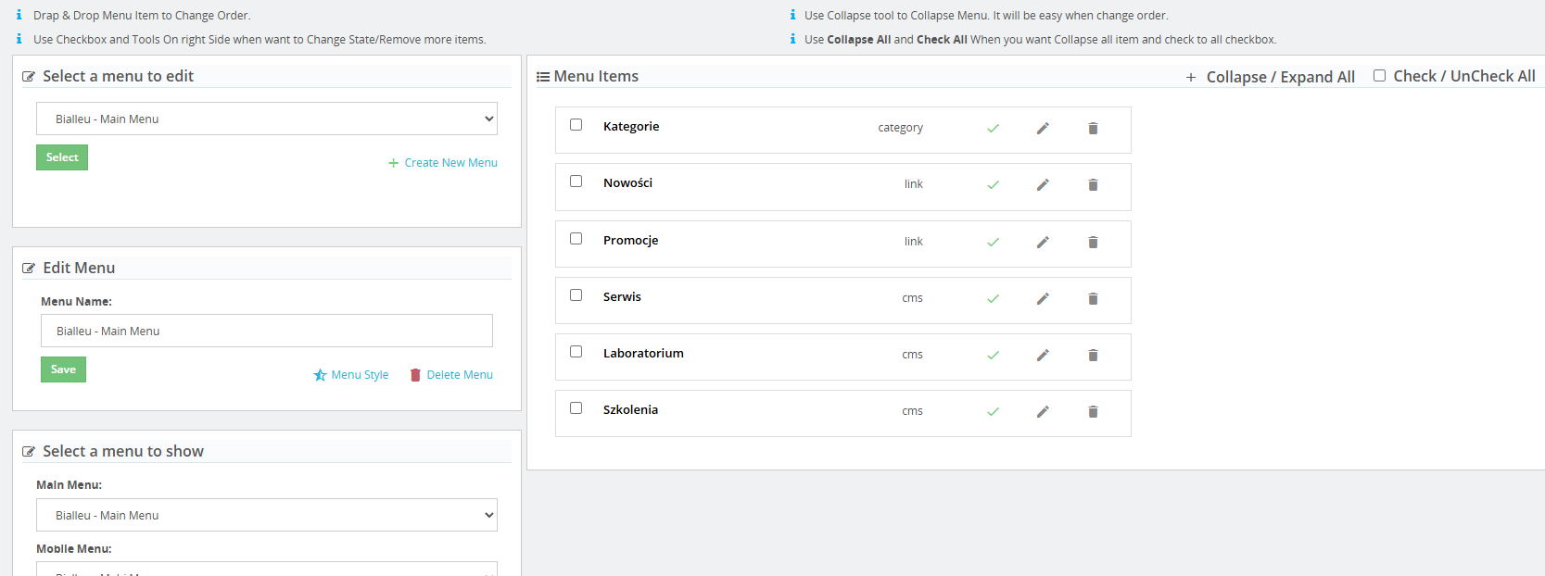This screenshot has height=576, width=1545.
Task: Open the Create New Menu link
Action: point(443,163)
